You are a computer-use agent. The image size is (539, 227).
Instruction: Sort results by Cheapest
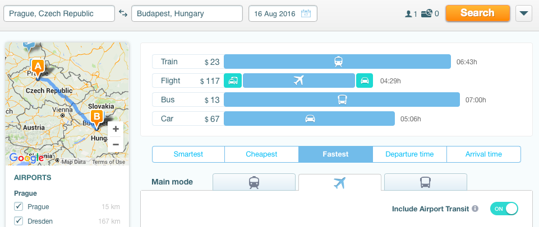(x=261, y=154)
